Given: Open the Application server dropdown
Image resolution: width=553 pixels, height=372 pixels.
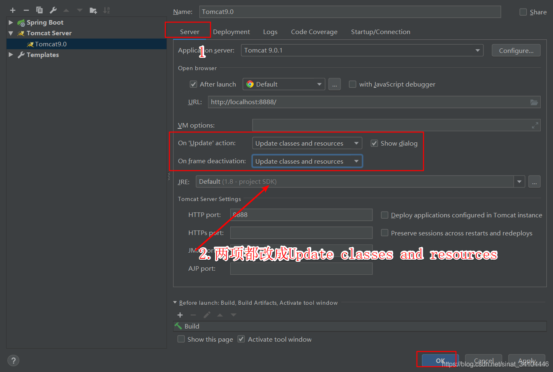Looking at the screenshot, I should 478,50.
